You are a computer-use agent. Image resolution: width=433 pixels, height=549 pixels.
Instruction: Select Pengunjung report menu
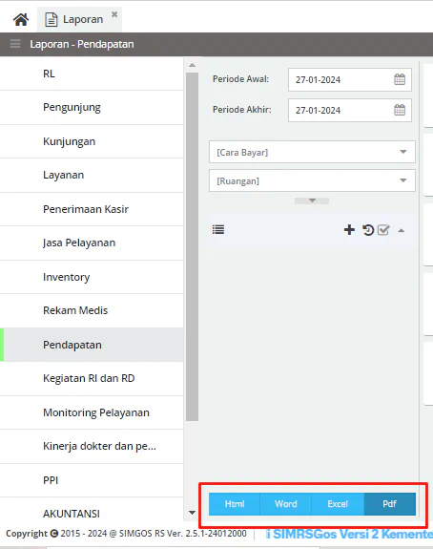coord(92,107)
